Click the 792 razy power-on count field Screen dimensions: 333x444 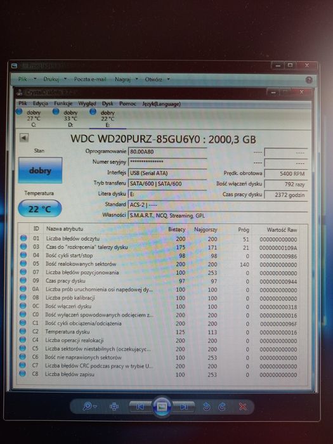[285, 184]
